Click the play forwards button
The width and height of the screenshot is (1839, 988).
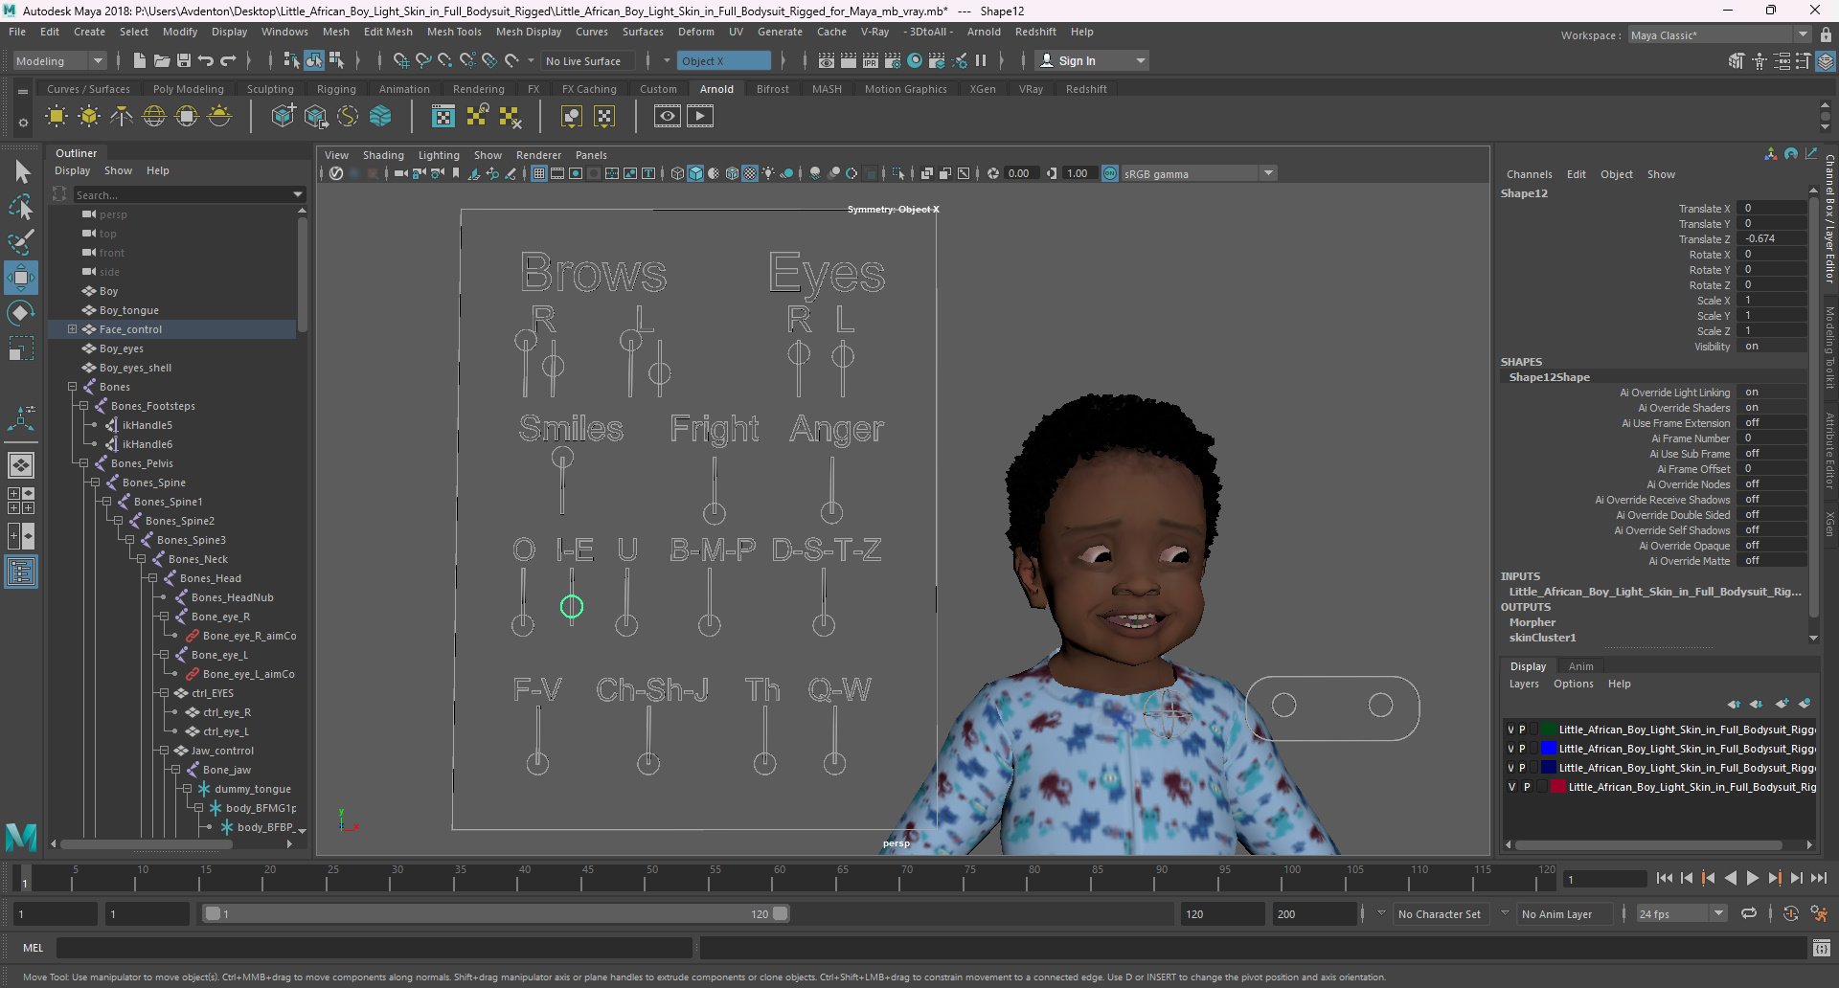coord(1752,878)
